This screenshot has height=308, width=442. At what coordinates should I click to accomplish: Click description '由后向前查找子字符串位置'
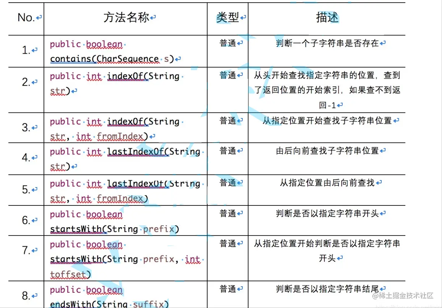327,151
